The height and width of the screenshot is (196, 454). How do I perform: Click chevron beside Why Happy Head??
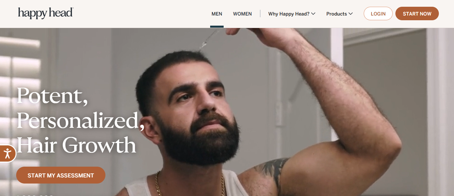click(313, 14)
